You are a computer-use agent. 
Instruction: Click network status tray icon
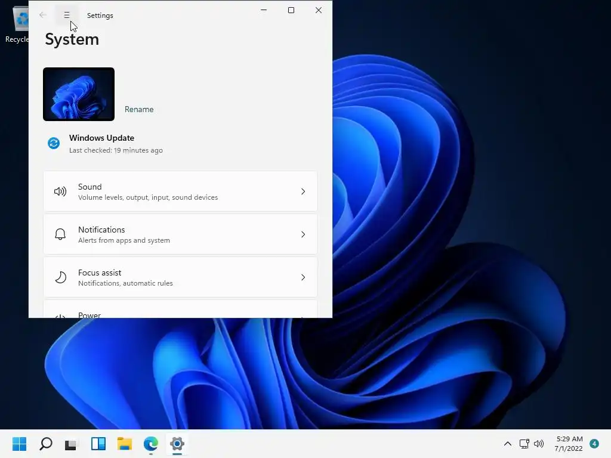[x=524, y=444]
